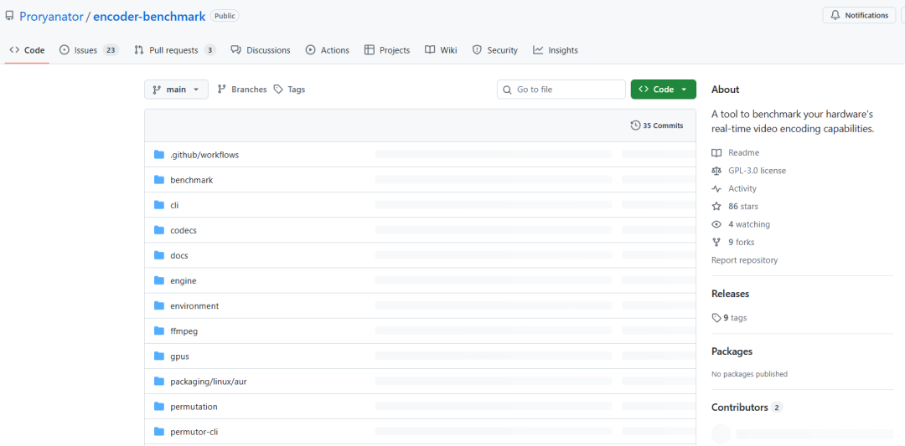Open the Packages heading link

pyautogui.click(x=732, y=351)
